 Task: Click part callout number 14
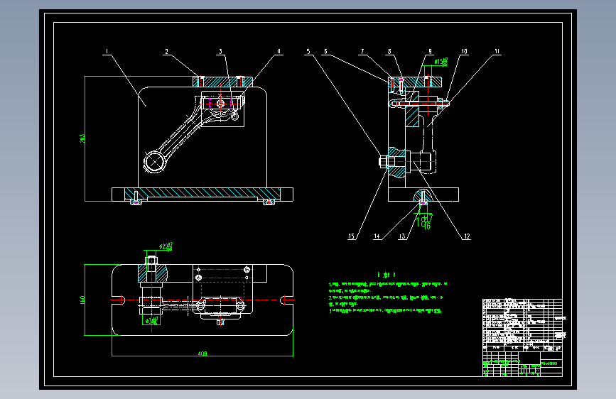pos(377,236)
